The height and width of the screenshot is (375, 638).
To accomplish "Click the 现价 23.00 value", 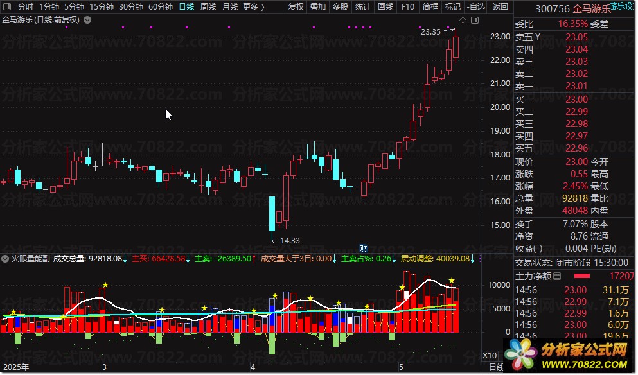I will 576,162.
